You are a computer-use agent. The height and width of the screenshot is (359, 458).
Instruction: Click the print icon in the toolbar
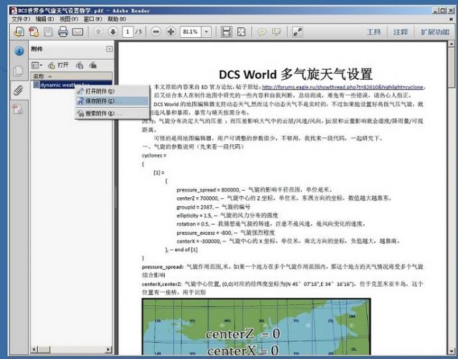coord(63,32)
